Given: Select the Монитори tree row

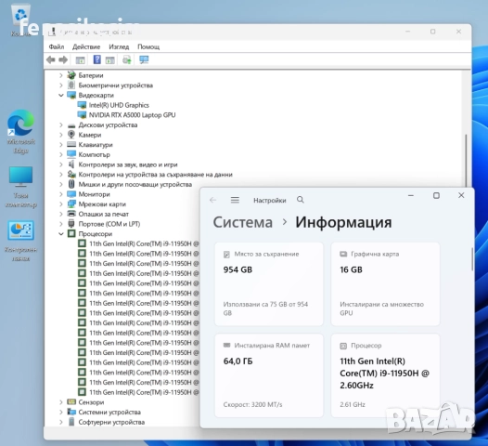Looking at the screenshot, I should coord(94,194).
